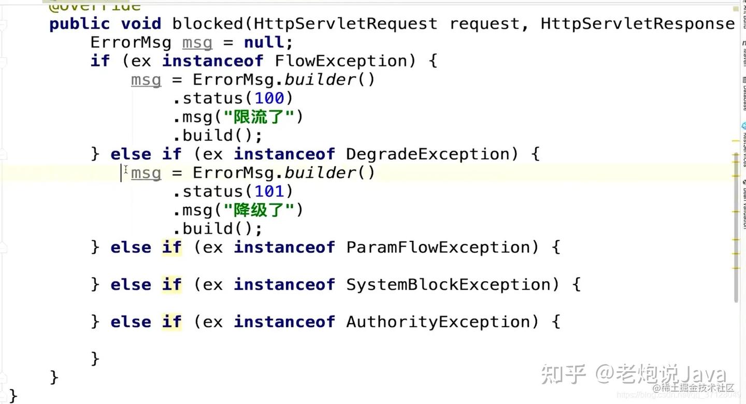
Task: Open the Database tool window tab
Action: point(743,93)
